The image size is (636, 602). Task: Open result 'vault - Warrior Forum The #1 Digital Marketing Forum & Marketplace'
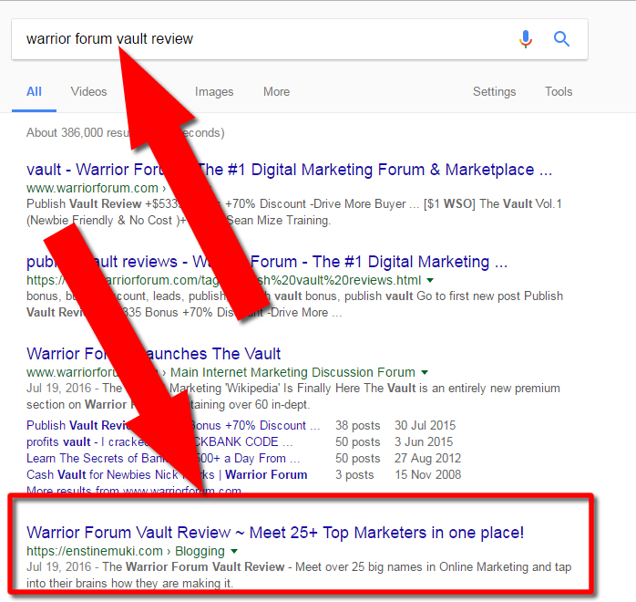pos(289,170)
